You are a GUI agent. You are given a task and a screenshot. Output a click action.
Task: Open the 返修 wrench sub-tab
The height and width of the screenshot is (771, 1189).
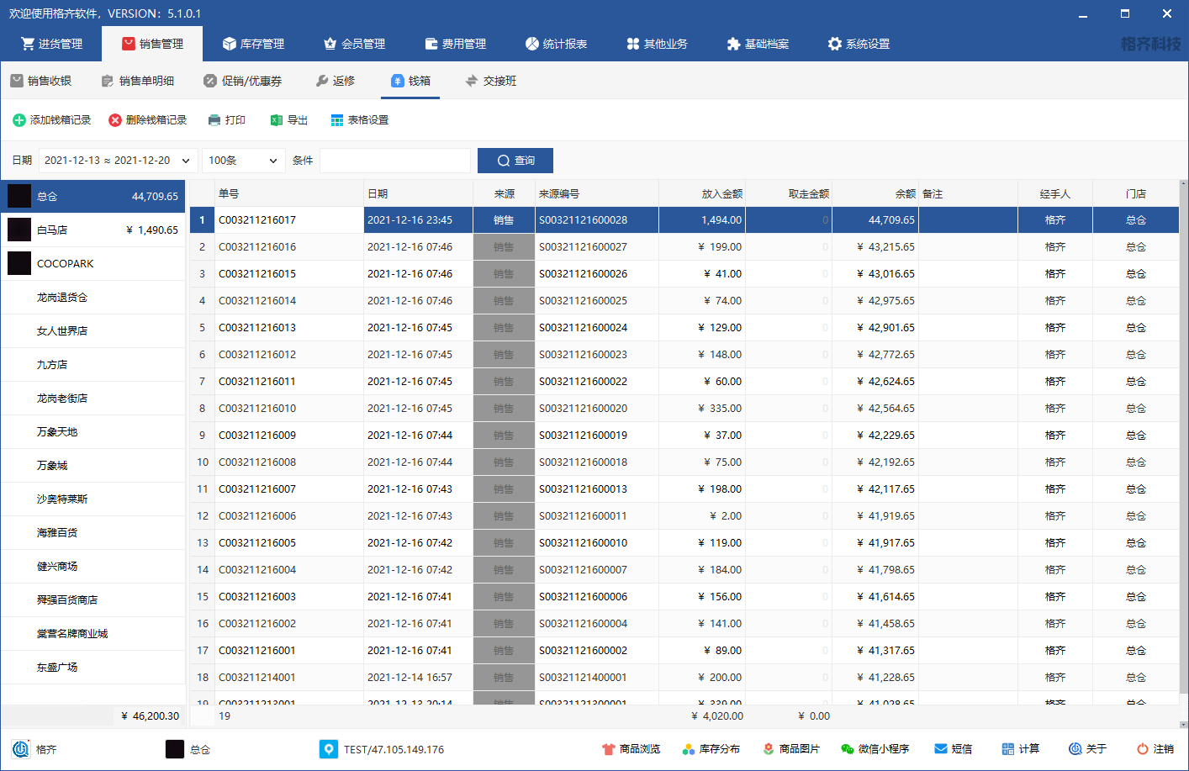[335, 81]
